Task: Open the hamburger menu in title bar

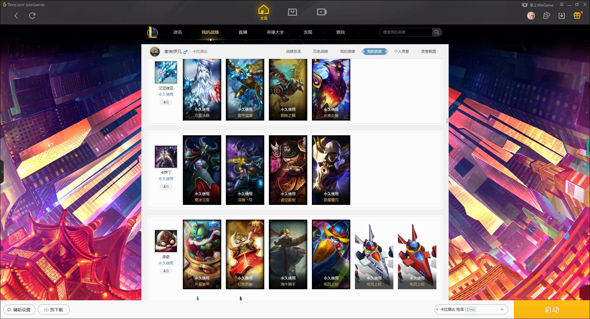Action: [562, 5]
